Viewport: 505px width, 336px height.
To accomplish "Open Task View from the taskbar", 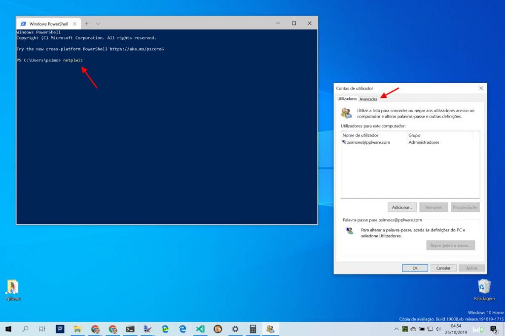I will [x=42, y=329].
